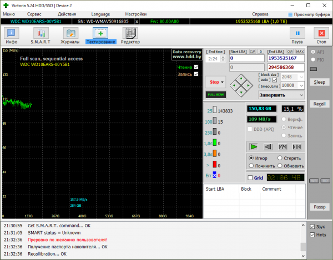Toggle the Звук sound checkbox
Image resolution: width=333 pixels, height=260 pixels.
point(314,227)
